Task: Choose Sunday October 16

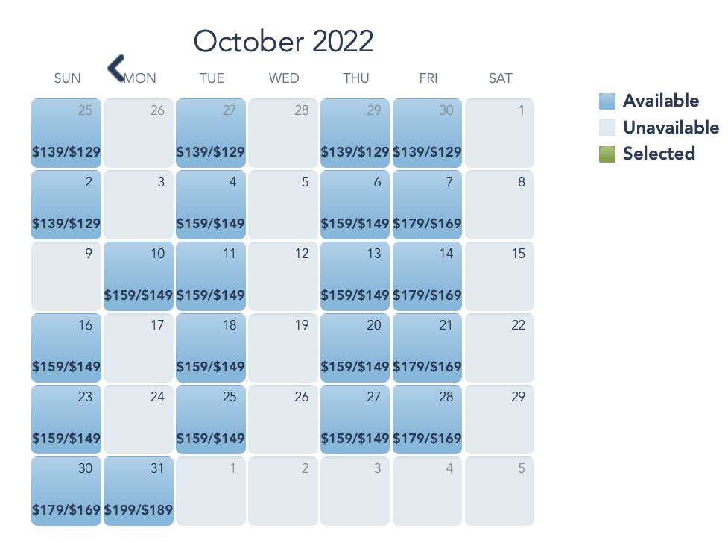Action: [x=67, y=348]
